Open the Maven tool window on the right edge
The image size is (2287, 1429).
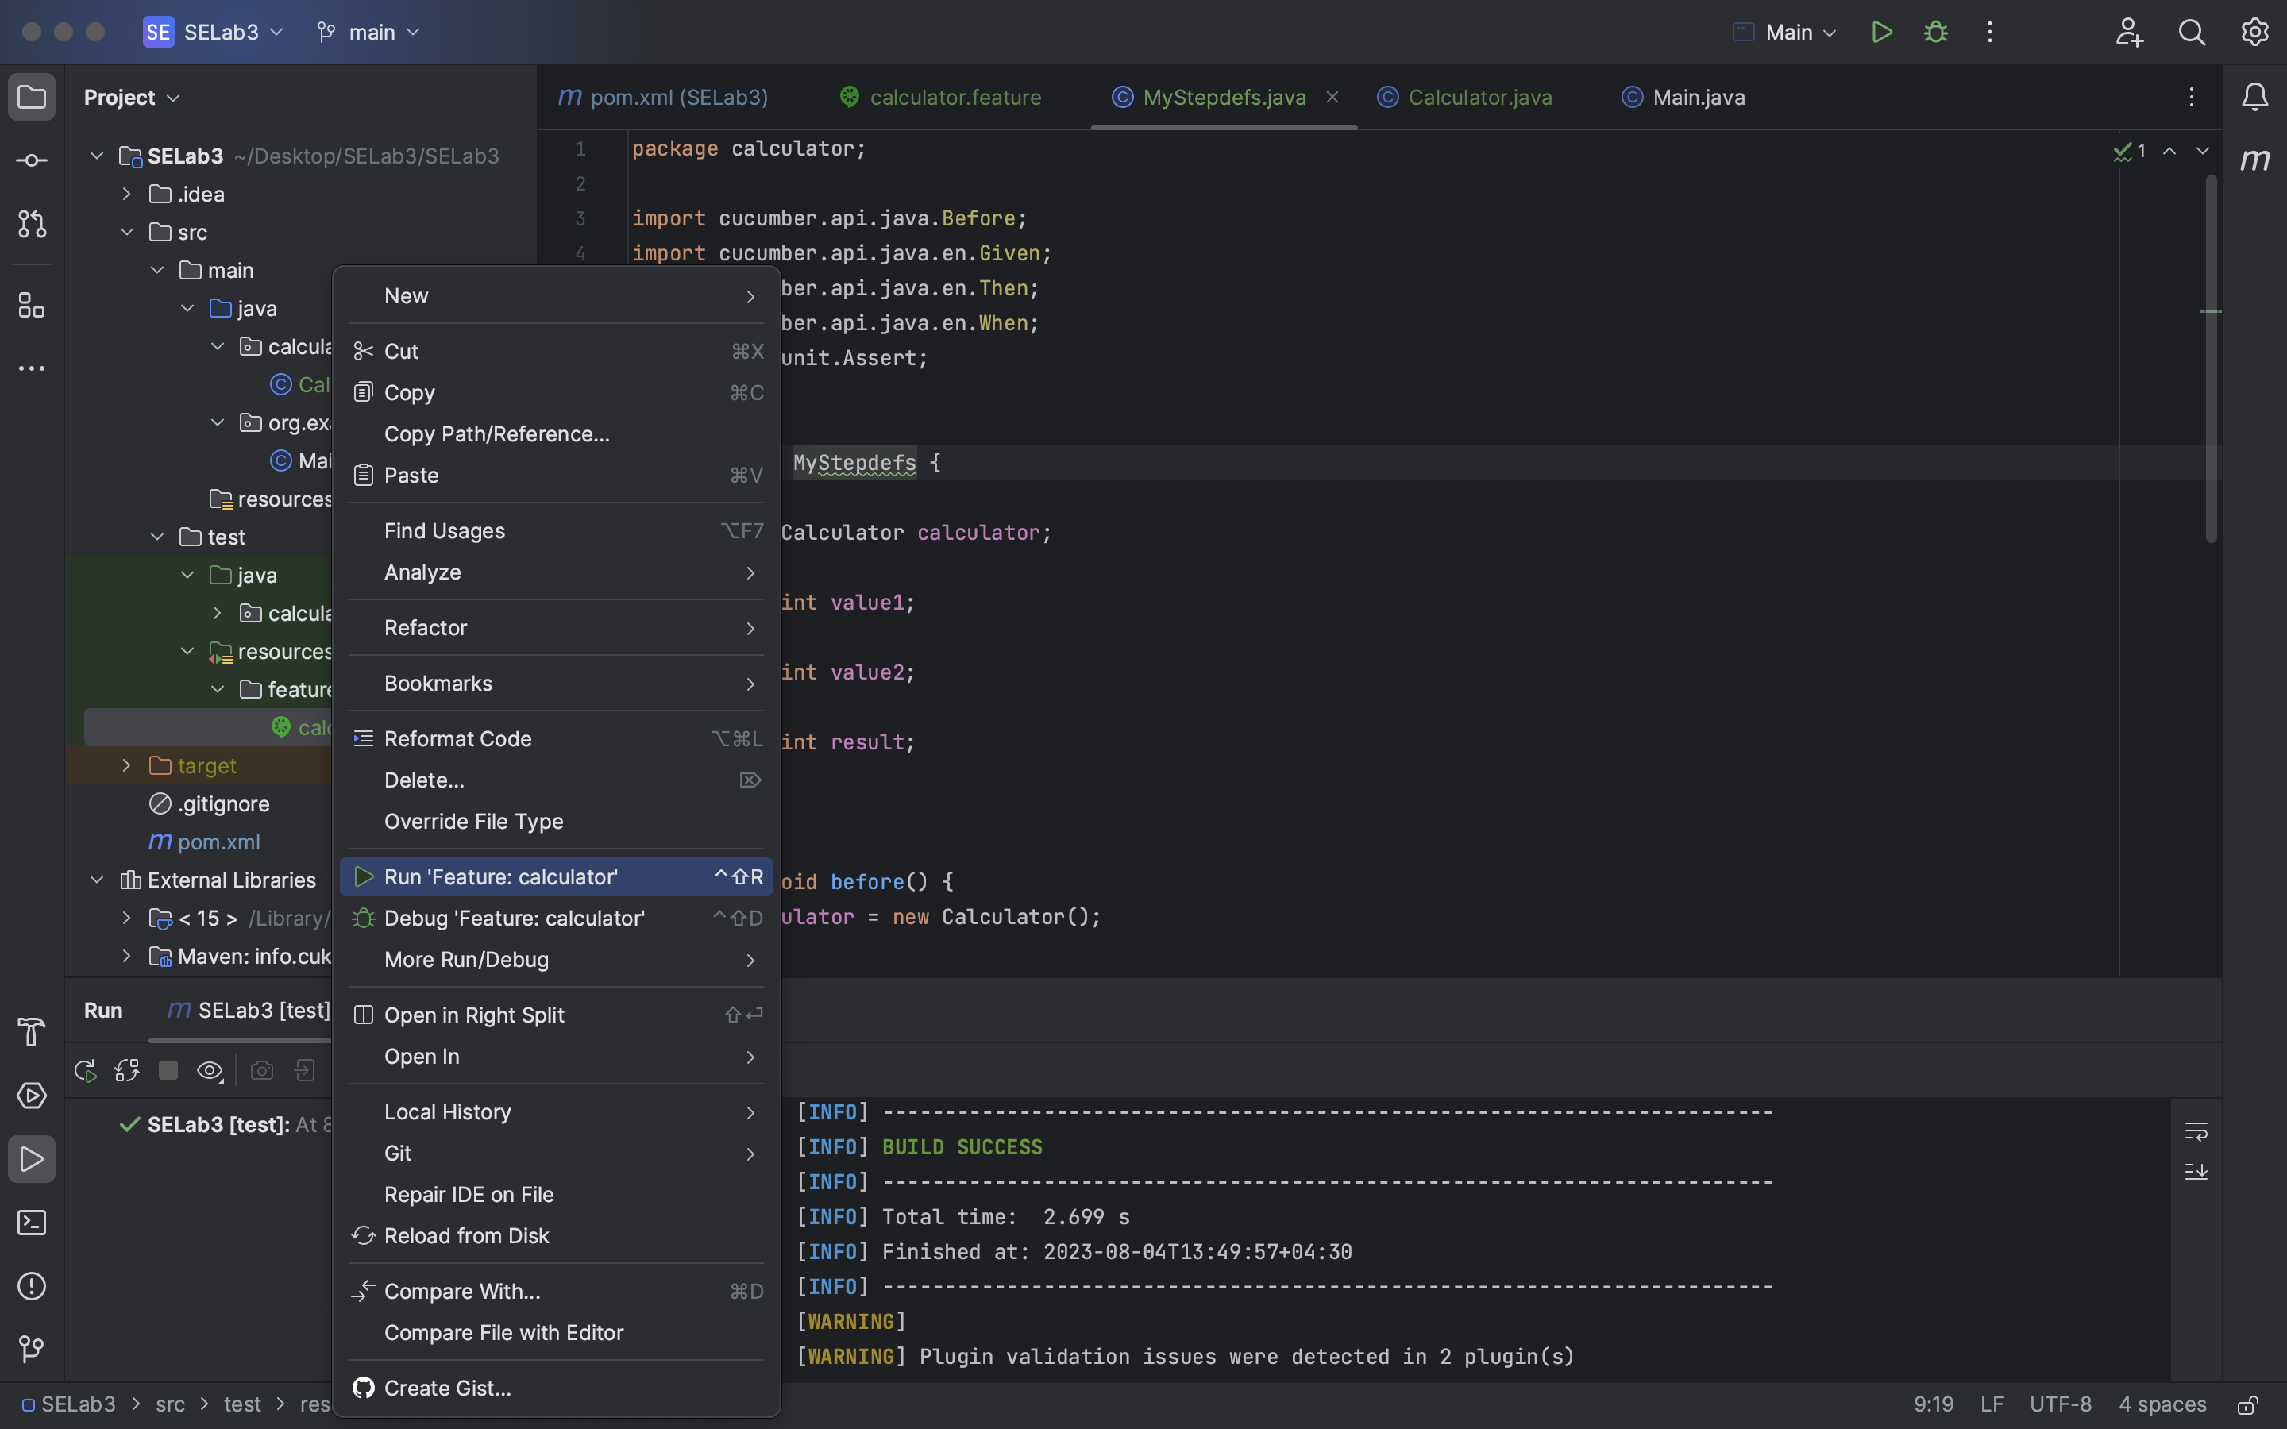click(x=2256, y=159)
